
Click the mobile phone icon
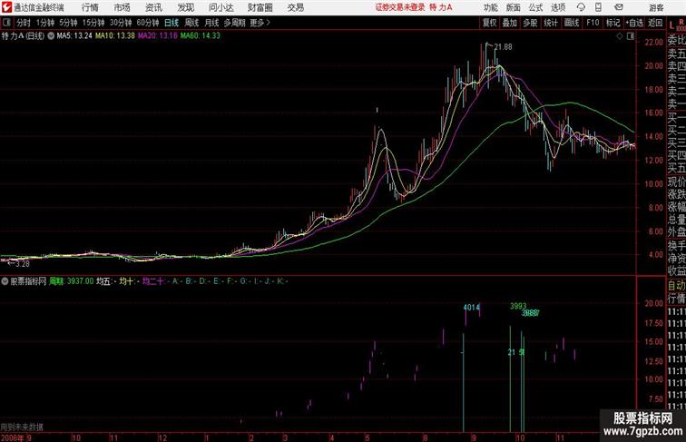[599, 7]
